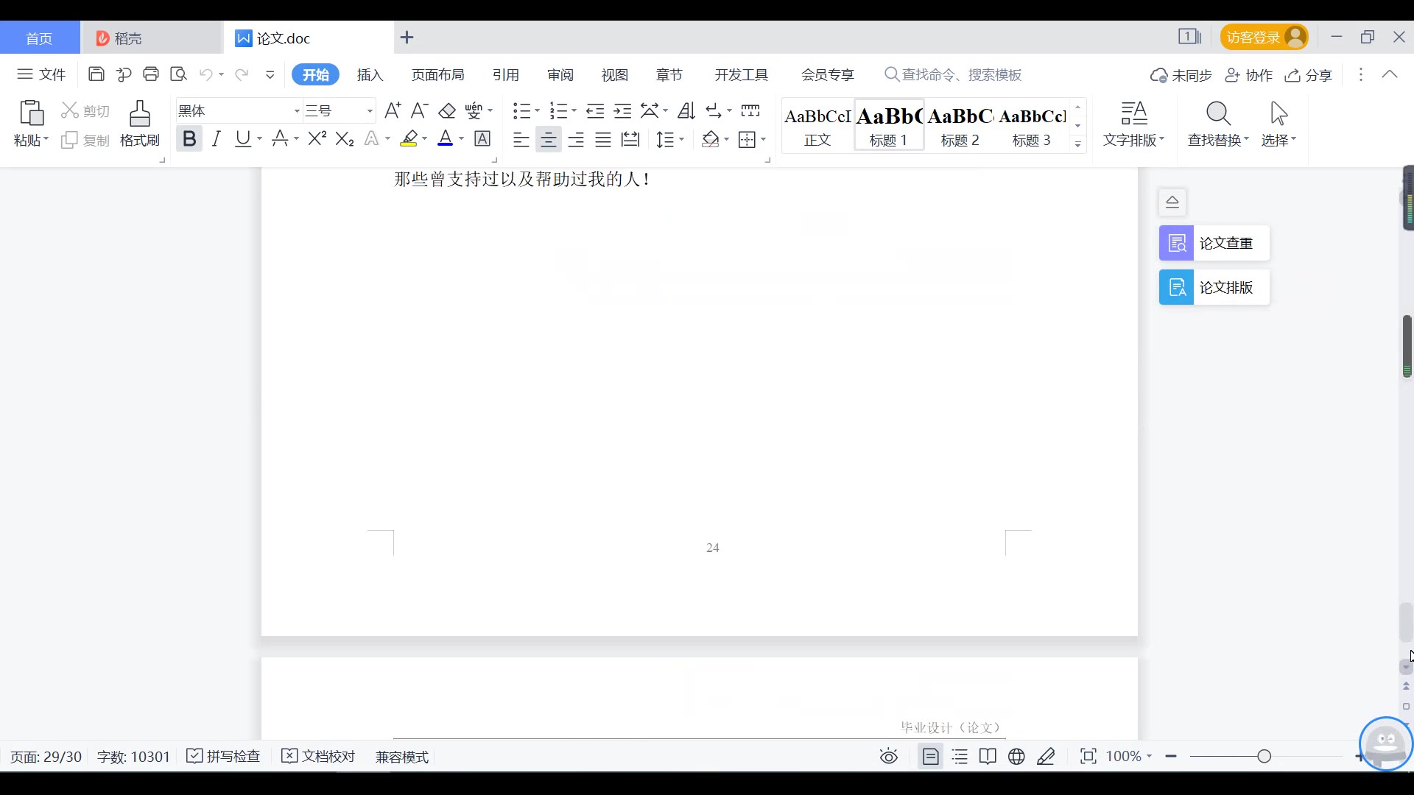
Task: Click the Clear Formatting eraser icon
Action: 447,111
